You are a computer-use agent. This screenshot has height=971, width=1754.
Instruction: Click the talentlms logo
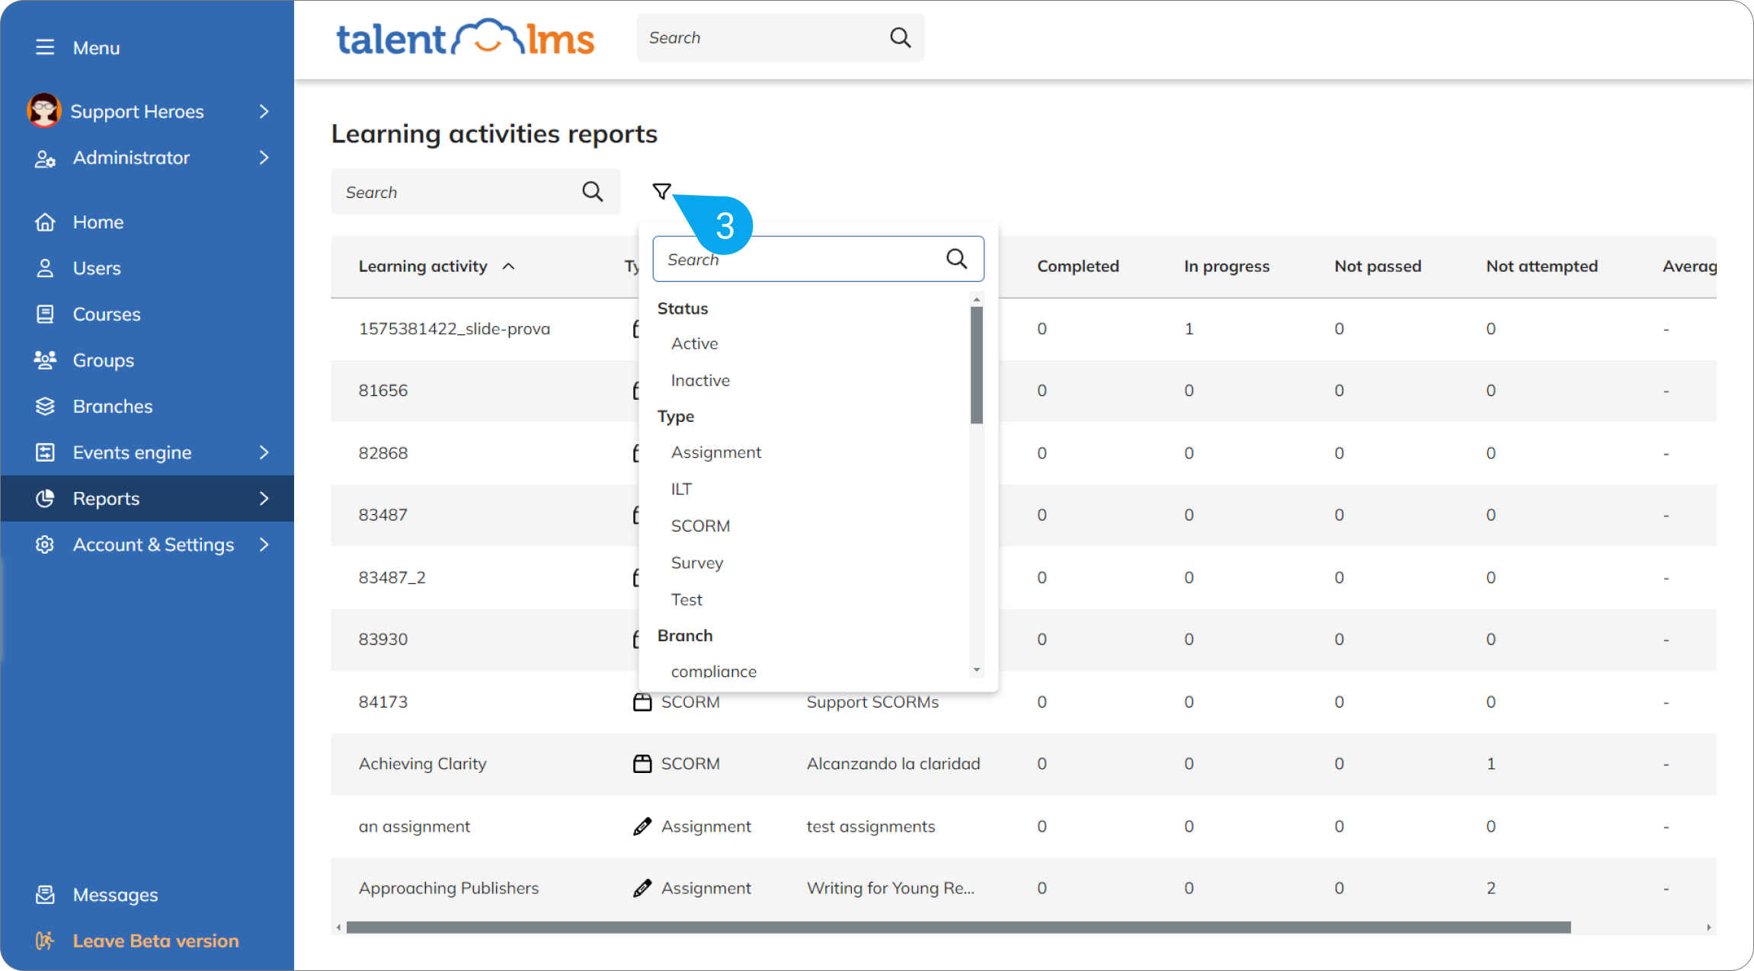pyautogui.click(x=465, y=38)
